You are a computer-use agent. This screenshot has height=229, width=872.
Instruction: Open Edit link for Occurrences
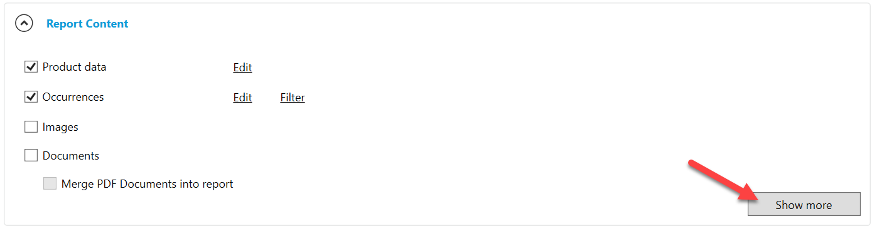[x=242, y=98]
